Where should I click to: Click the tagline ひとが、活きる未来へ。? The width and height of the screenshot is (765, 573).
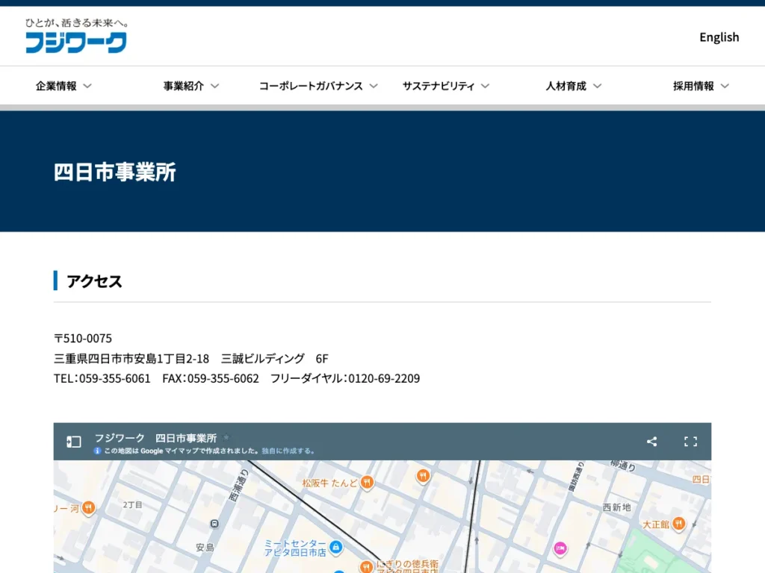[x=77, y=23]
